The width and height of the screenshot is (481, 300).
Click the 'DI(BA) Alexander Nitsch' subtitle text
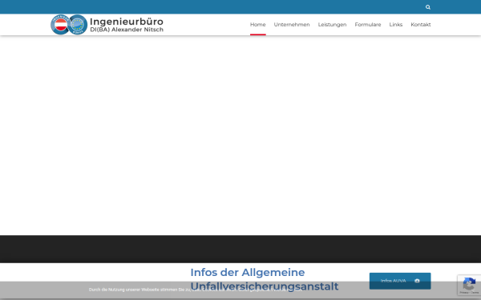pyautogui.click(x=127, y=30)
